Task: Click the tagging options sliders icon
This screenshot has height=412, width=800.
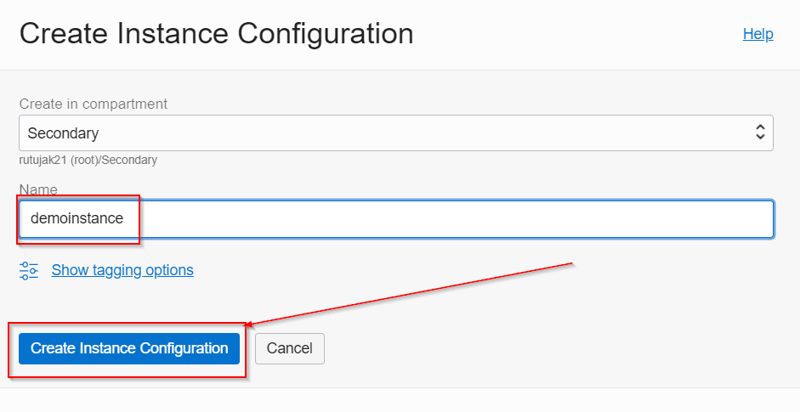Action: pyautogui.click(x=29, y=270)
